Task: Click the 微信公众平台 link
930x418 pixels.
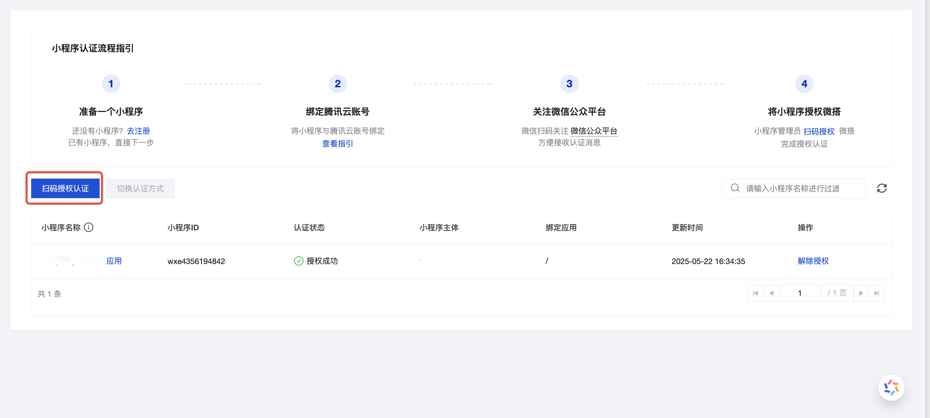Action: 594,131
